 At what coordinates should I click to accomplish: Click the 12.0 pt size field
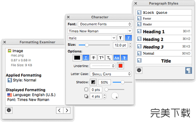120,45
